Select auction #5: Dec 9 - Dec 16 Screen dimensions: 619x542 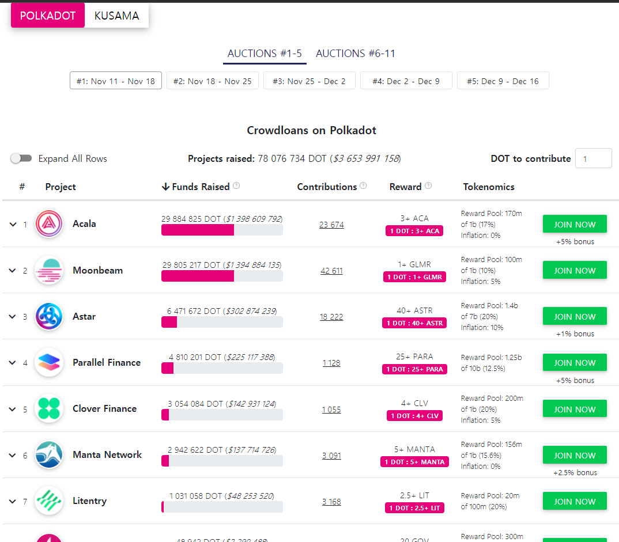point(503,81)
